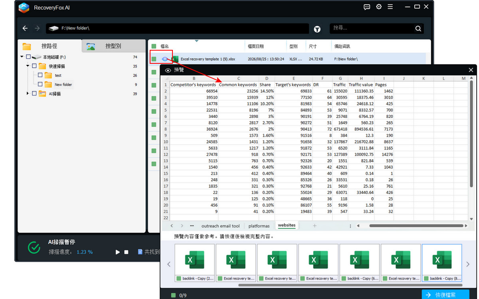Viewport: 479px width, 299px height.
Task: Open the settings gear in title bar
Action: click(x=379, y=7)
